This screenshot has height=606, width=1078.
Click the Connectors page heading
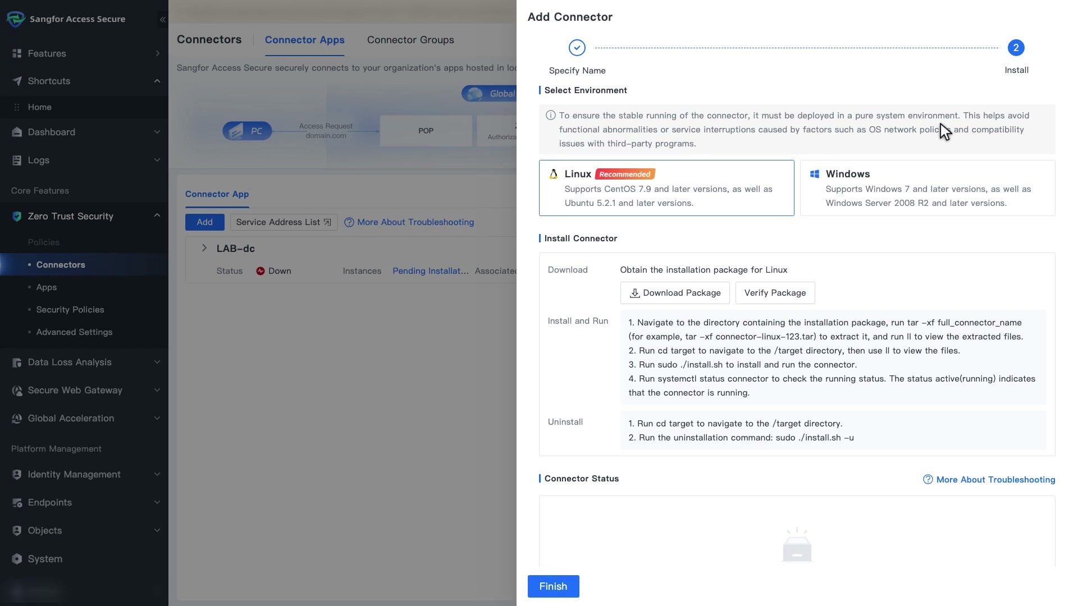(x=209, y=40)
